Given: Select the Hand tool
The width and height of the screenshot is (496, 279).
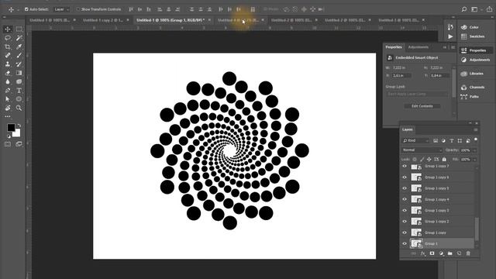Looking at the screenshot, I should (x=8, y=108).
